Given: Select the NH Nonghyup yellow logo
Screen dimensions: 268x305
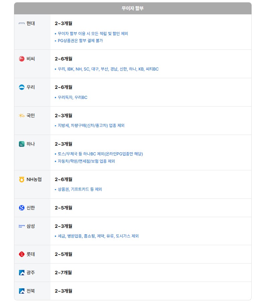Looking at the screenshot, I should [x=22, y=179].
